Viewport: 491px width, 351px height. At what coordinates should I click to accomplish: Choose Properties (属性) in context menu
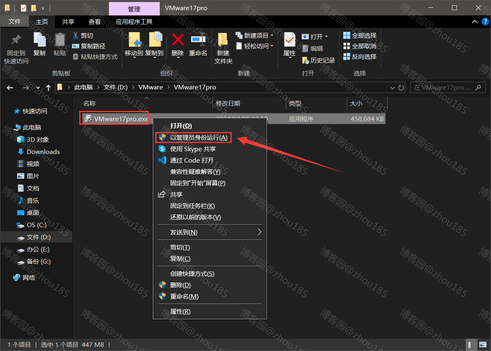[210, 311]
